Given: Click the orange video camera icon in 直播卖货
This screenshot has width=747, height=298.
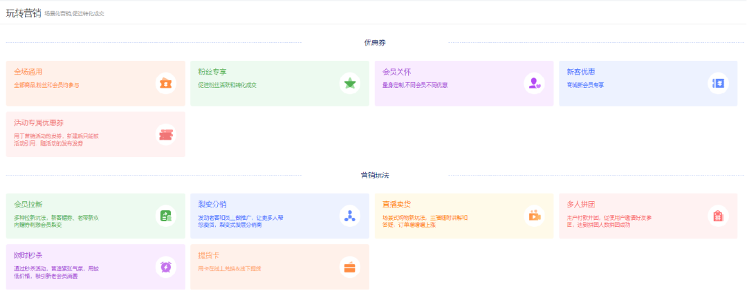Looking at the screenshot, I should (535, 216).
